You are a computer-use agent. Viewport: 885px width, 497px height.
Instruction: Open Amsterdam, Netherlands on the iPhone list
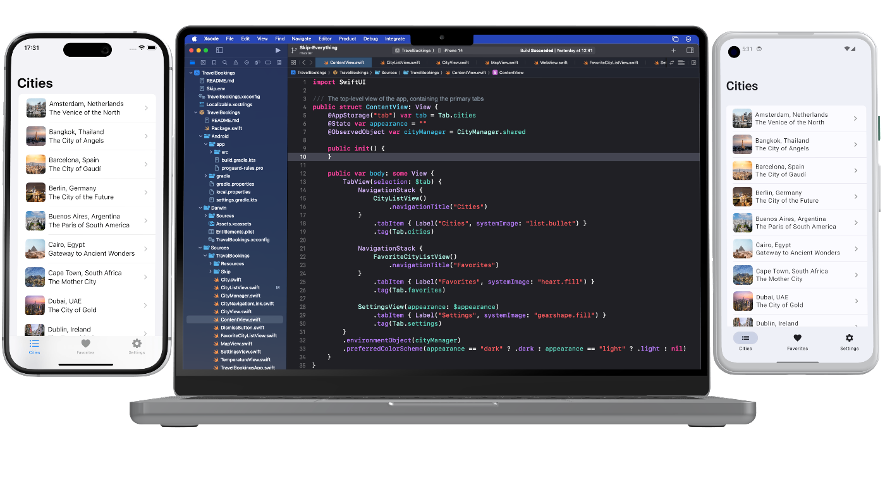pos(87,108)
